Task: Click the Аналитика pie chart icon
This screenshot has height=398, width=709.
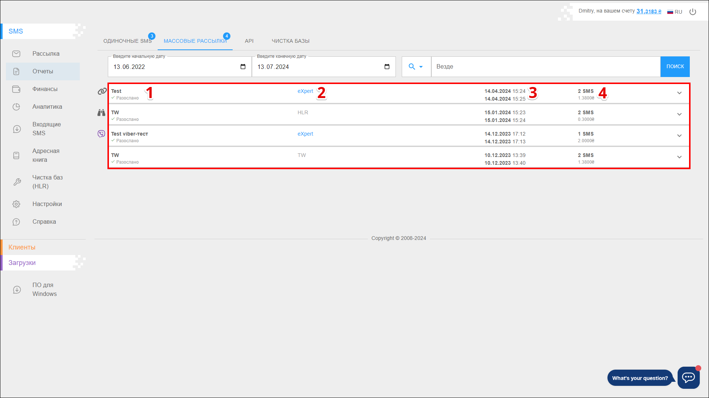Action: [x=16, y=107]
